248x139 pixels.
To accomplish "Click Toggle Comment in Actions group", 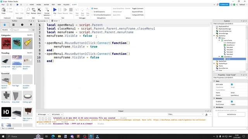I will (x=138, y=8).
